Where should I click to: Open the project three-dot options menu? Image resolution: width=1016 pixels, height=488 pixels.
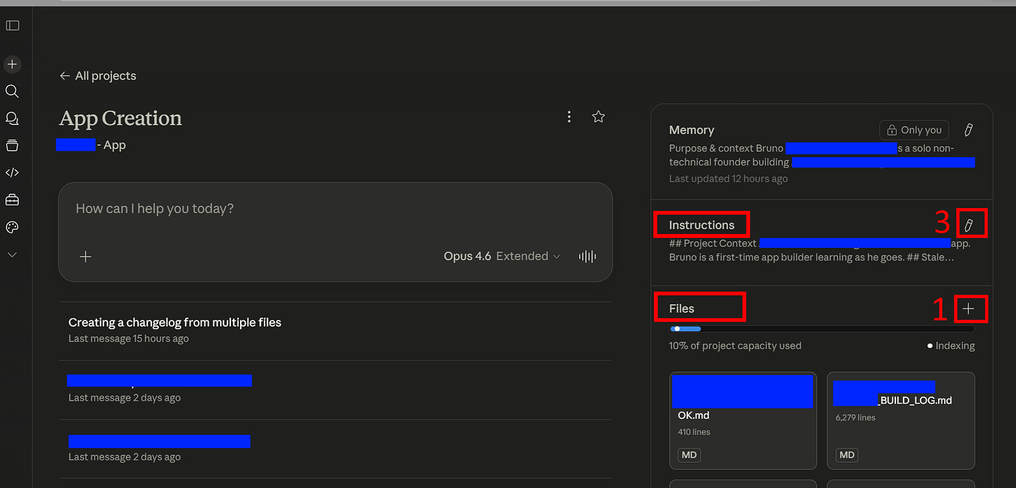pos(569,117)
